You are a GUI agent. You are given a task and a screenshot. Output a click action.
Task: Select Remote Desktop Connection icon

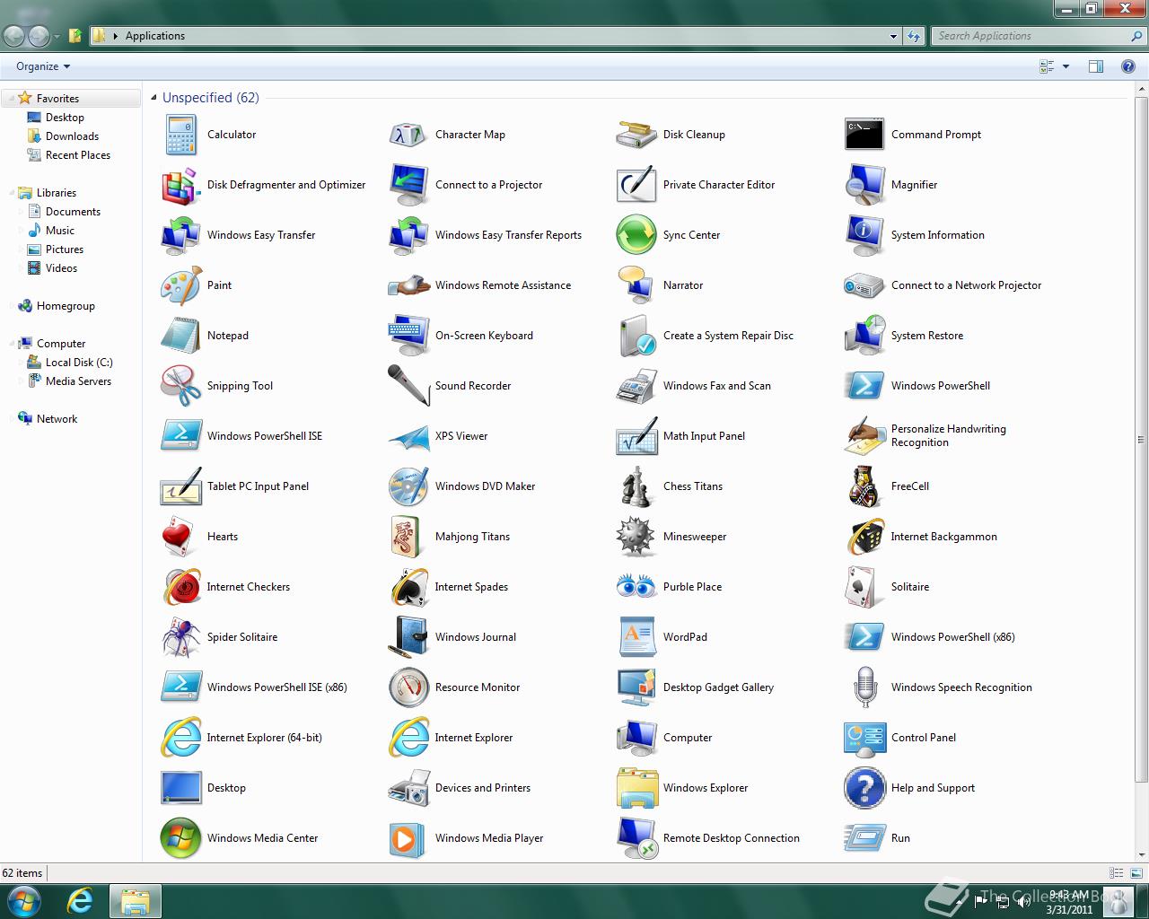(637, 838)
